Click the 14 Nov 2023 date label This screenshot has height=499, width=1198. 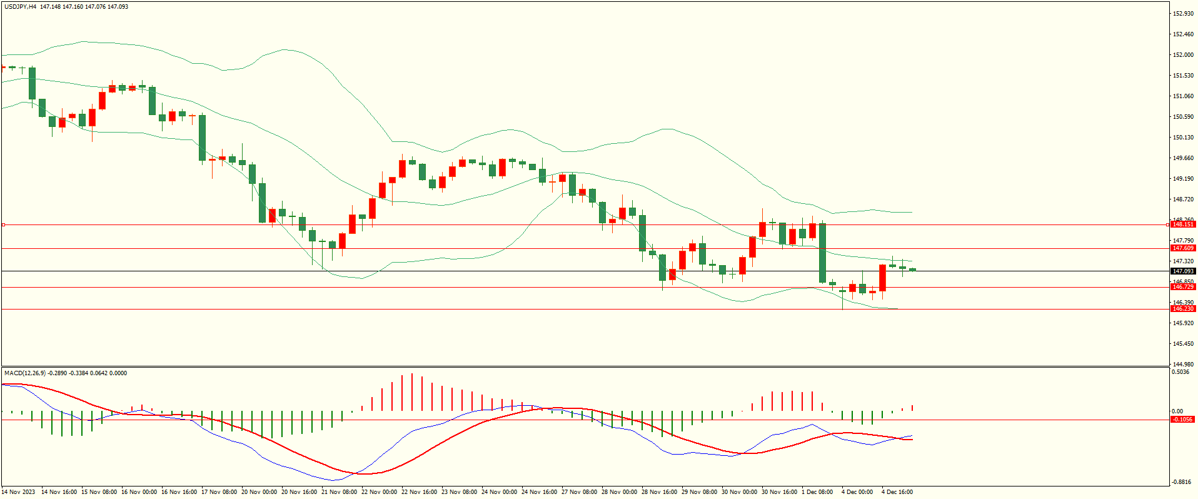click(18, 492)
